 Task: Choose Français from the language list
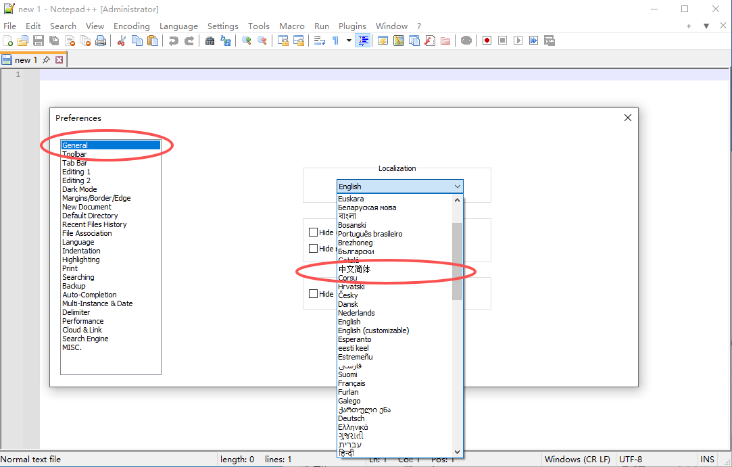click(351, 383)
